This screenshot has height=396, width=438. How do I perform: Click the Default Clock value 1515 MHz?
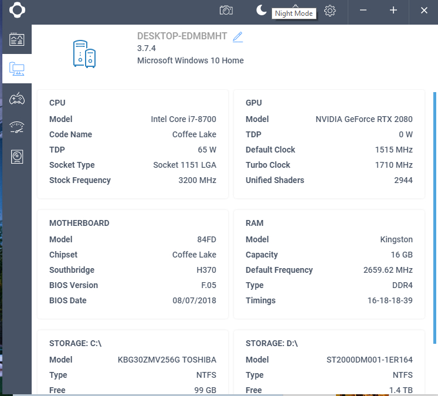394,150
